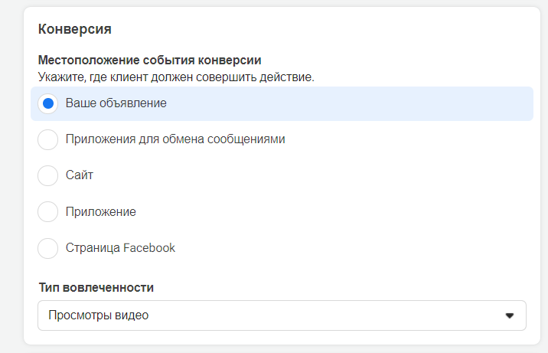Click the "Приложение" option label text
Viewport: 548px width, 353px height.
click(x=100, y=212)
